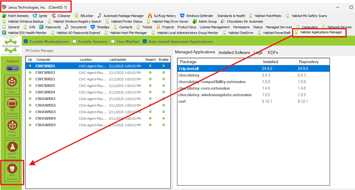Check the Enable Servers checkbox

(x=75, y=41)
